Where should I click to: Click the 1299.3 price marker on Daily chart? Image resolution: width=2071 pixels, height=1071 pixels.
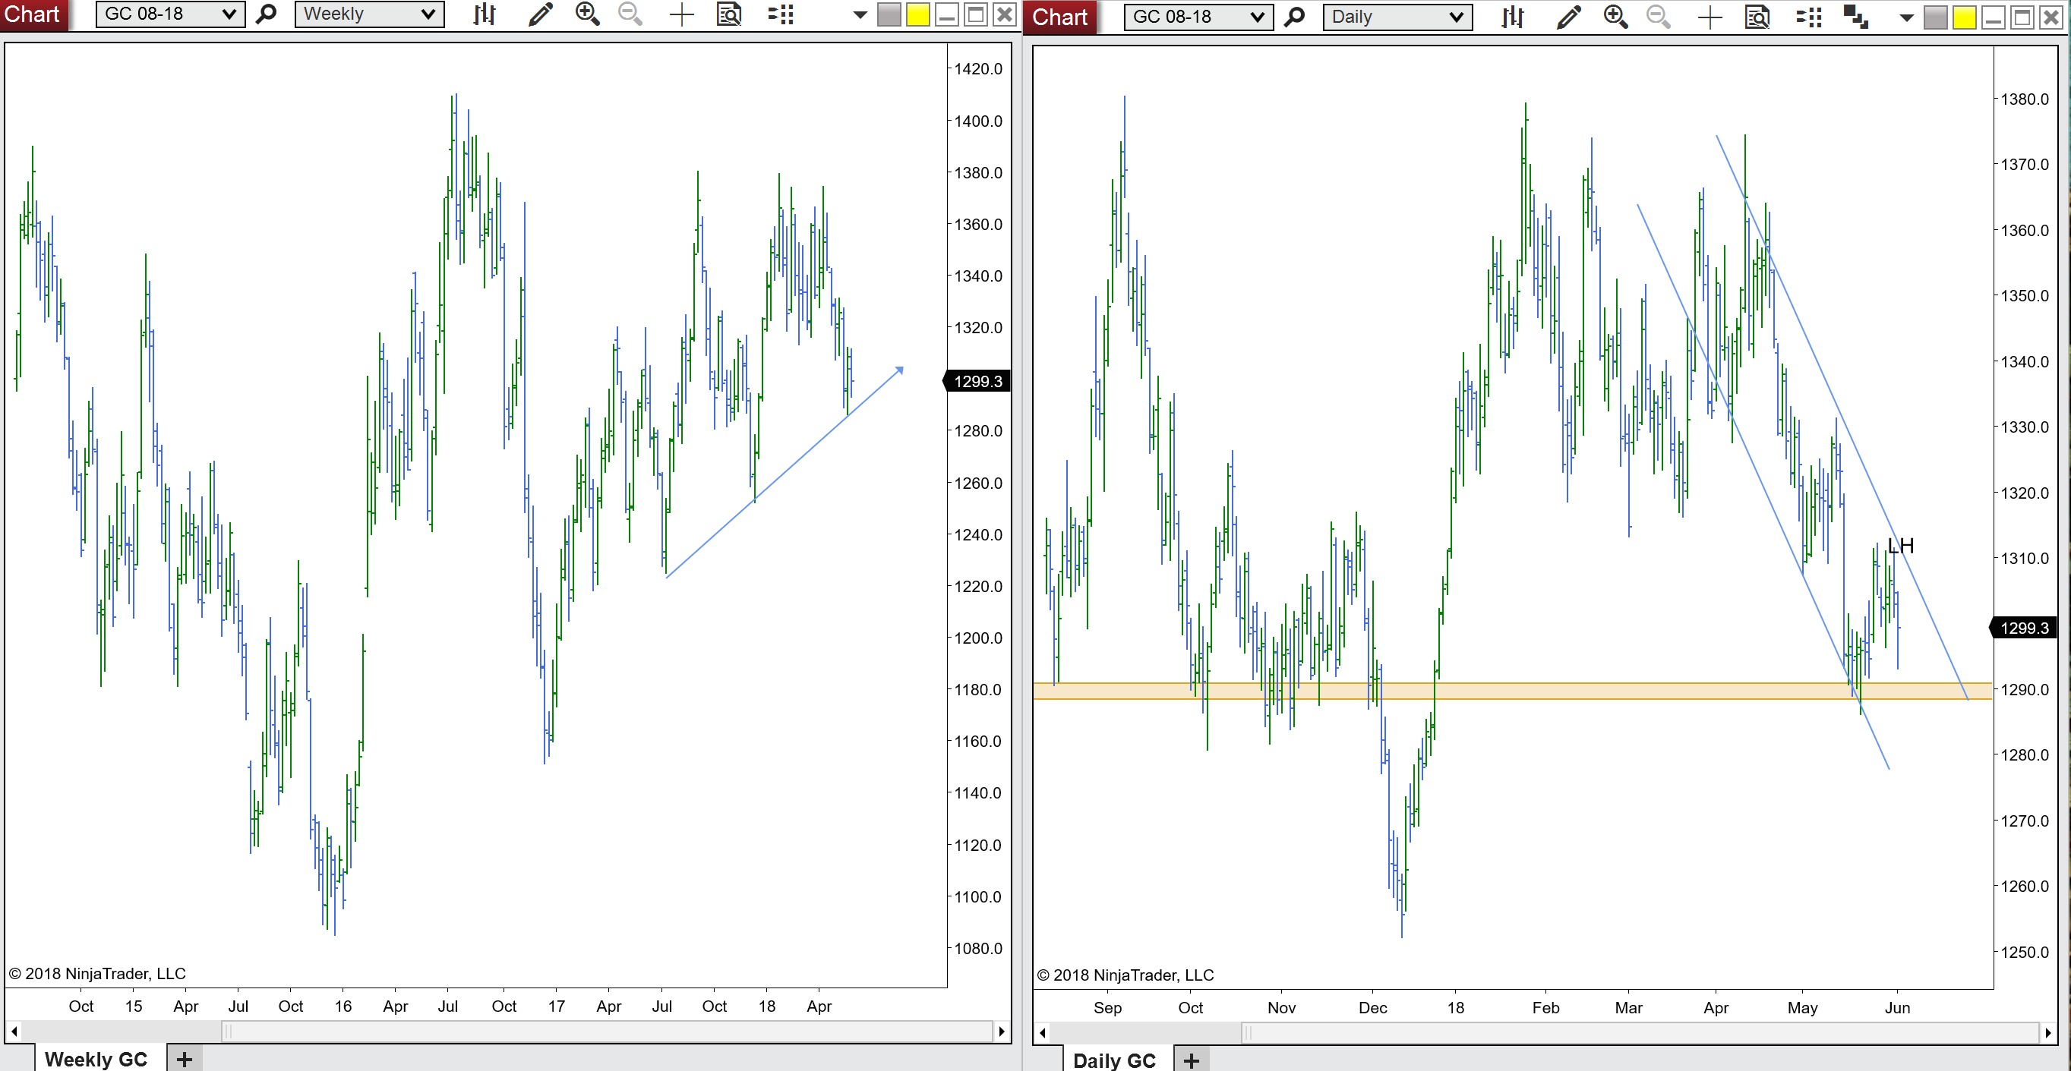(2024, 628)
